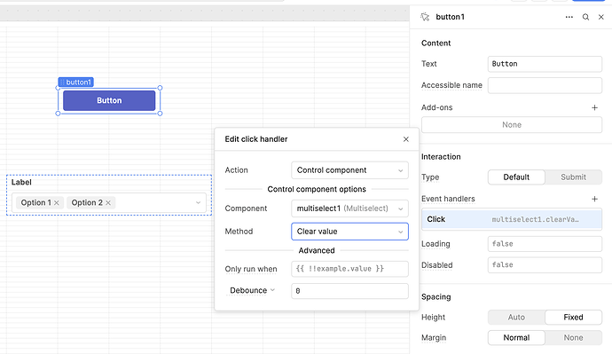The width and height of the screenshot is (612, 354).
Task: Open the Action dropdown showing Control component
Action: point(349,170)
